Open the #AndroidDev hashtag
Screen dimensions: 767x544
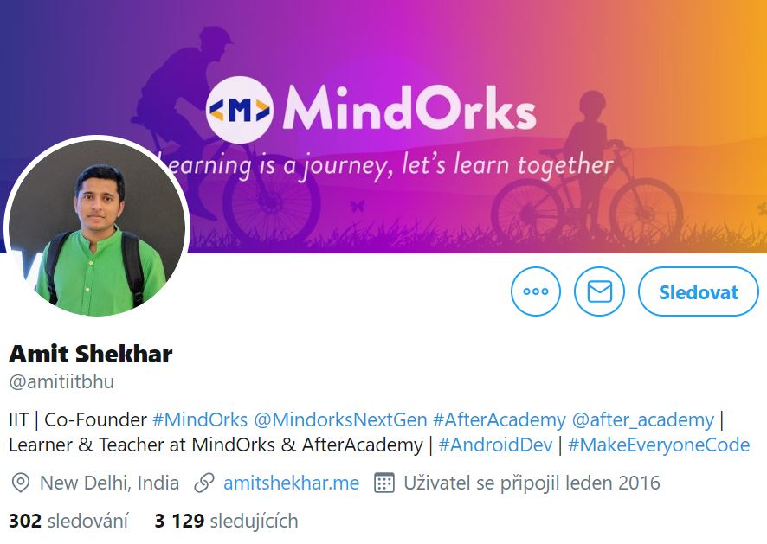(495, 445)
